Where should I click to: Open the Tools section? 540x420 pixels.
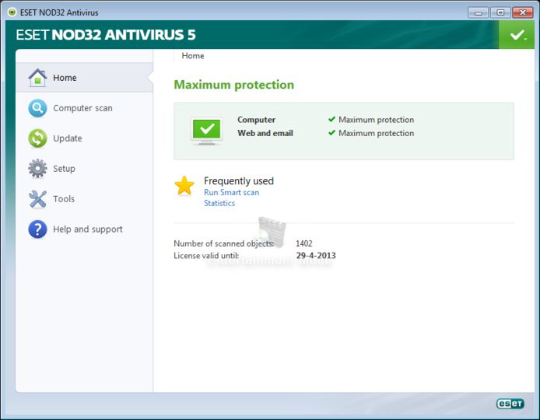[x=84, y=199]
